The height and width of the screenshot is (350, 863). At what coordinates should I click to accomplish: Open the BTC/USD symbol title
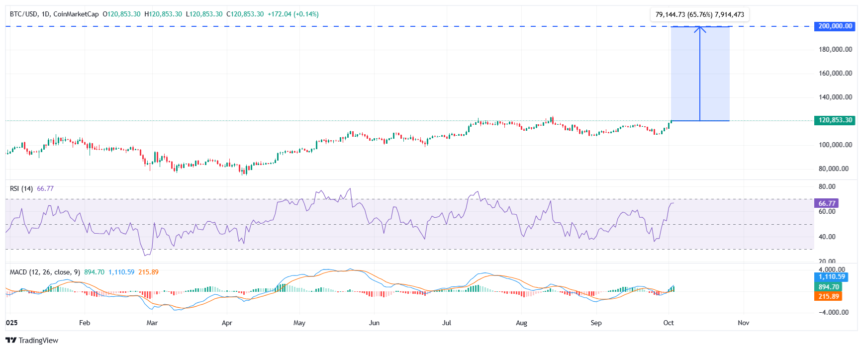(x=23, y=14)
